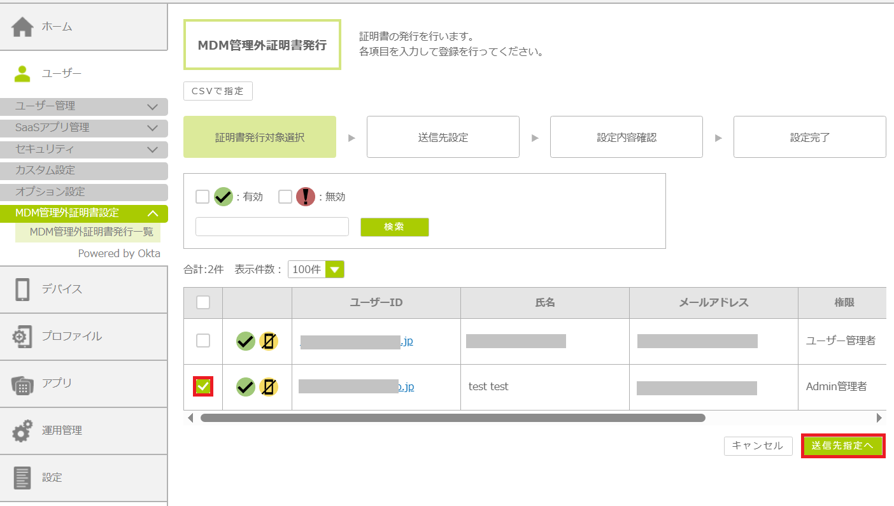
Task: Check the 無効 filter checkbox
Action: pos(285,197)
